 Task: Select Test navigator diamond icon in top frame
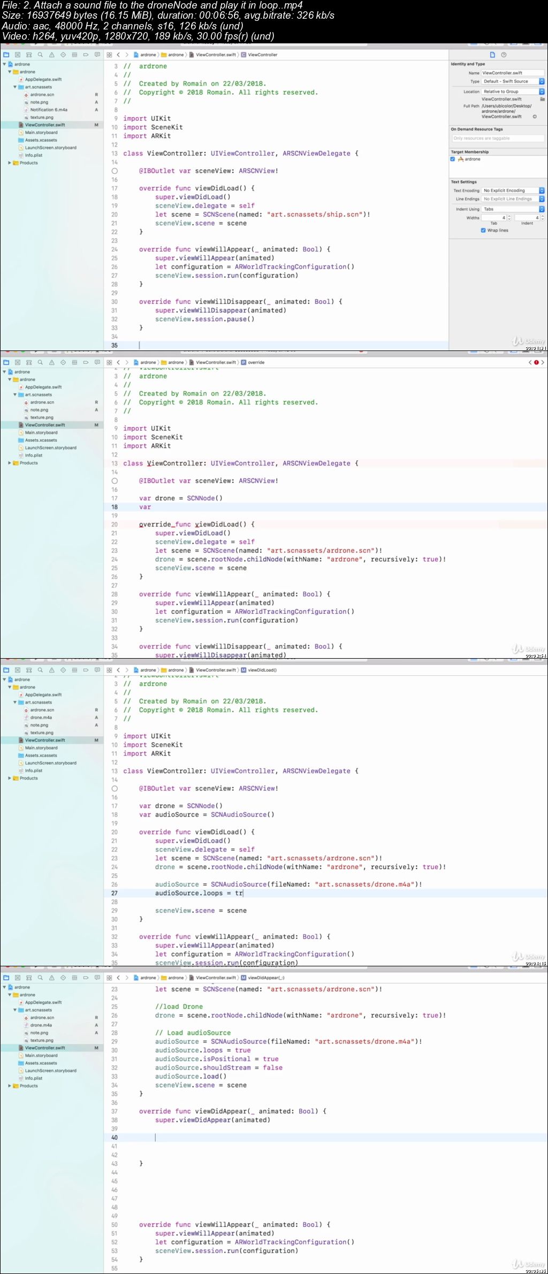pos(63,55)
